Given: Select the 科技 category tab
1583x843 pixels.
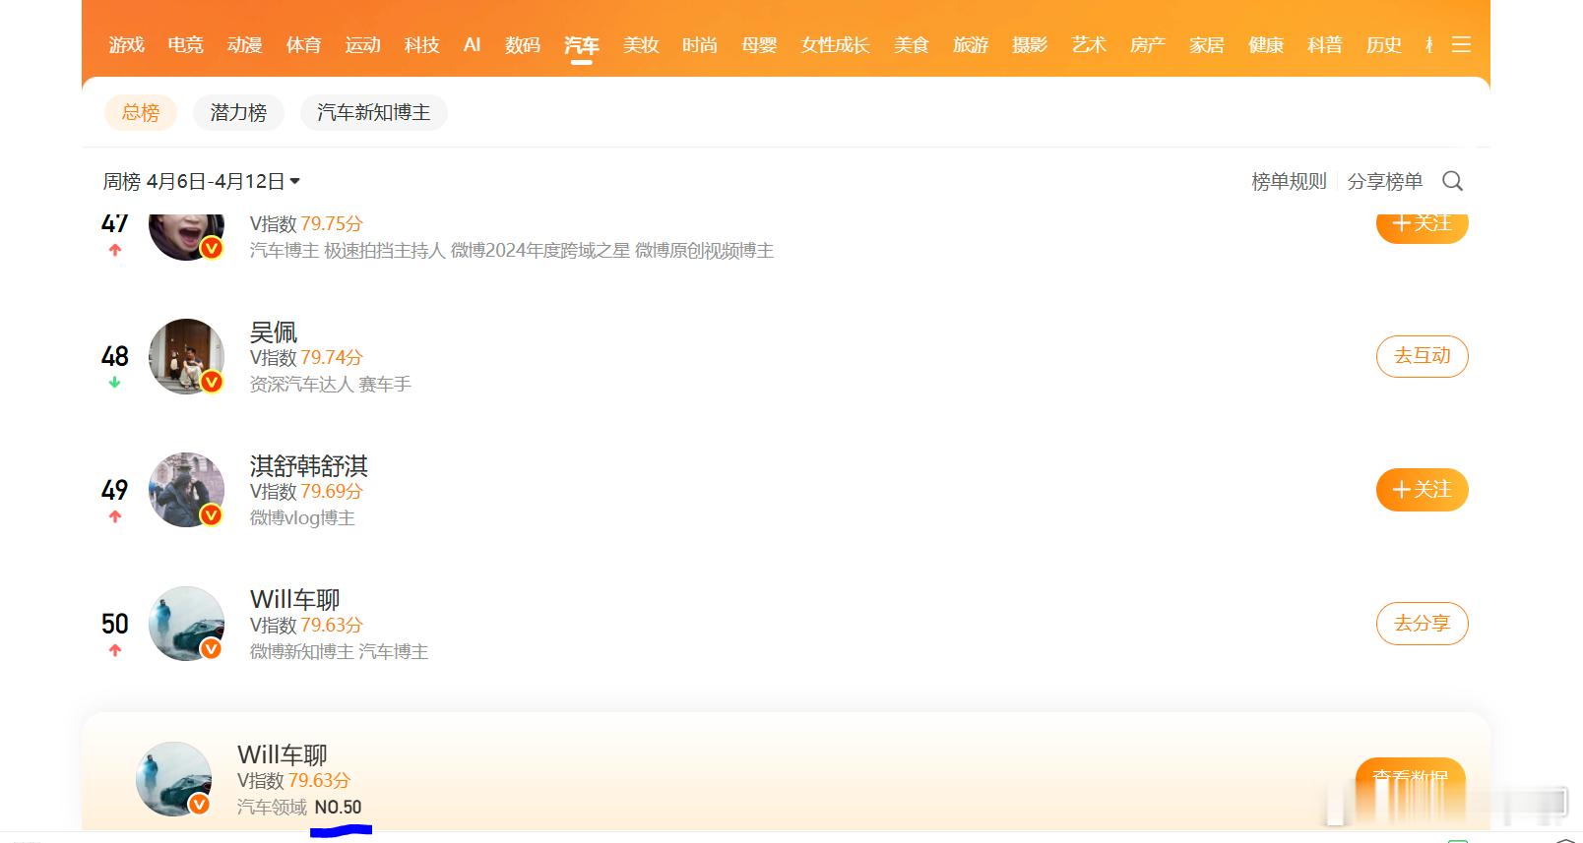Looking at the screenshot, I should (421, 45).
